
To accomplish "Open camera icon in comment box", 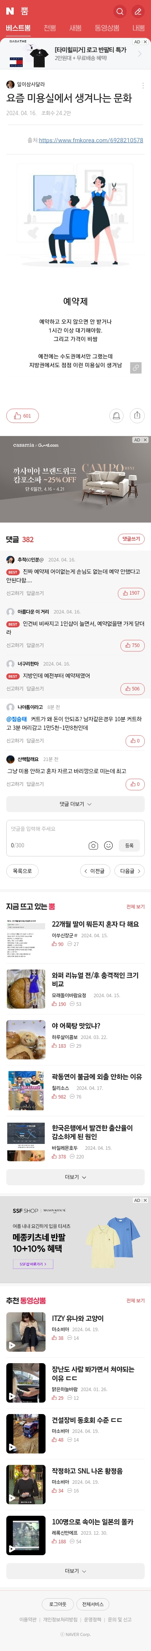I will coord(93,845).
